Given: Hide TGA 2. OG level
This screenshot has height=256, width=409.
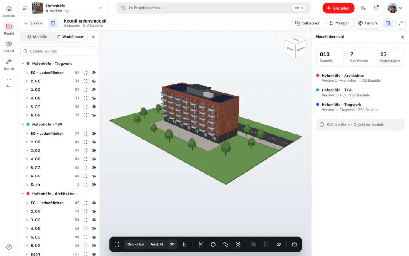Looking at the screenshot, I should 94,142.
